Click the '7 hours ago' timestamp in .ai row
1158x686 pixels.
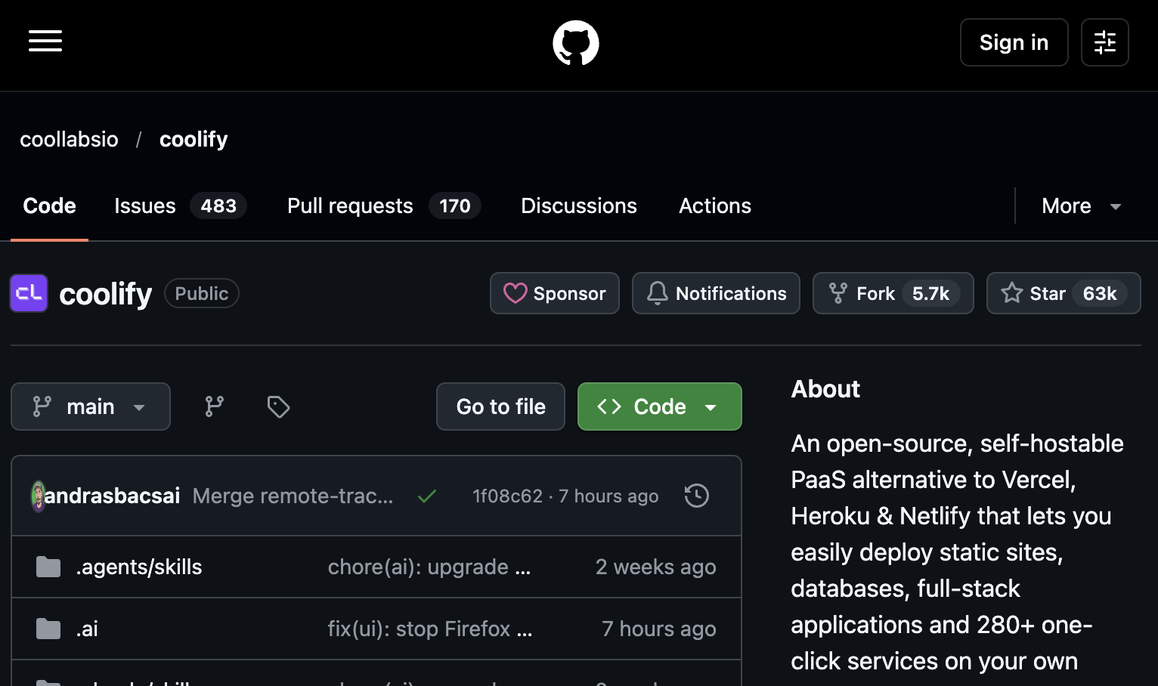coord(659,629)
